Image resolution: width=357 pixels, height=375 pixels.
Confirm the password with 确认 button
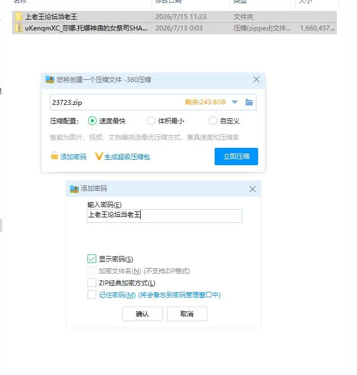[142, 314]
